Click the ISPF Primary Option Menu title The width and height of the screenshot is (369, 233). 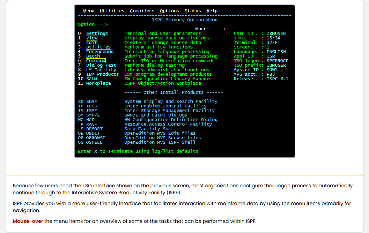click(x=184, y=20)
